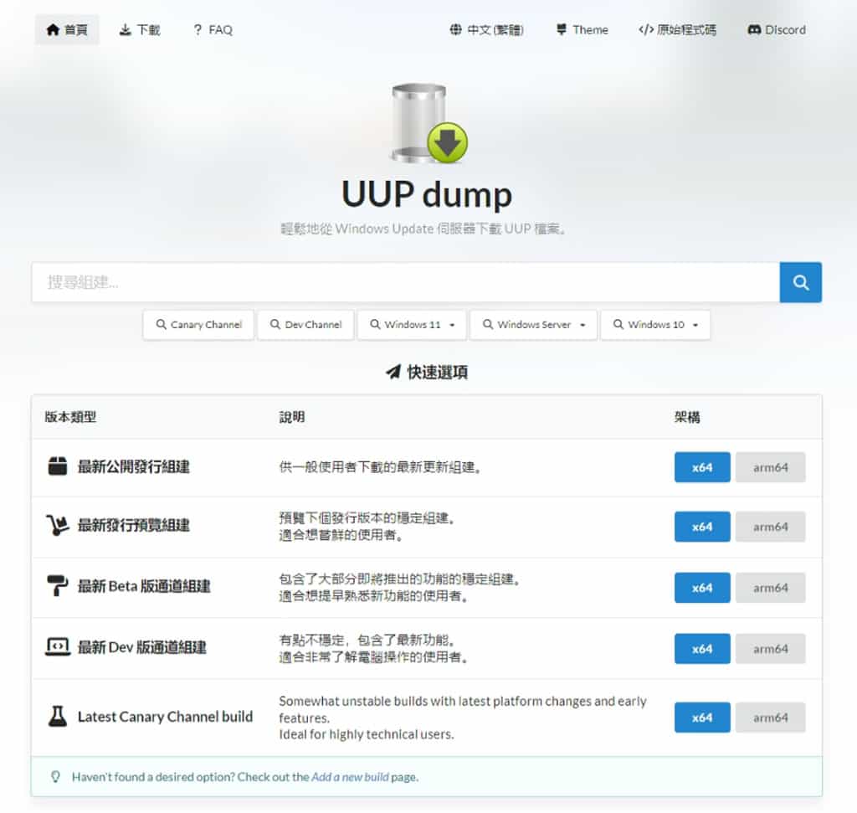Expand the Windows 11 dropdown
The image size is (857, 813).
(x=412, y=325)
